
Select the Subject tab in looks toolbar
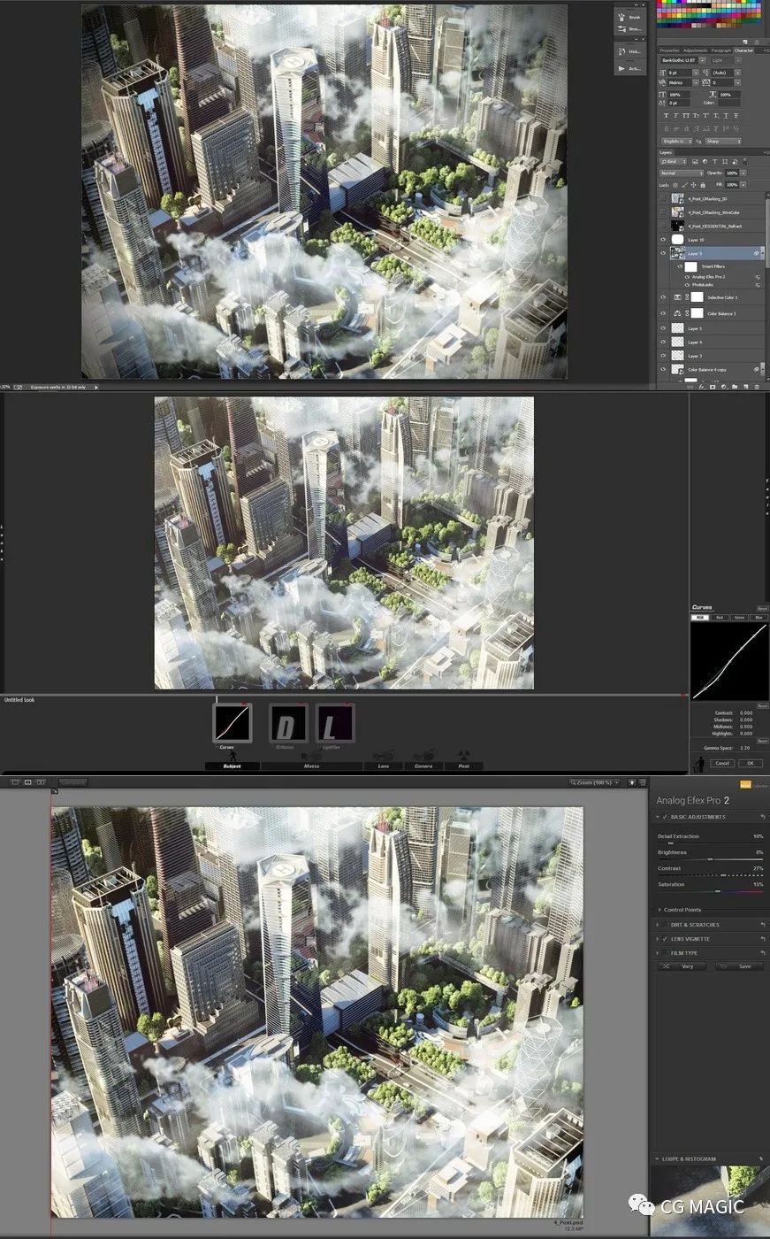[x=233, y=766]
